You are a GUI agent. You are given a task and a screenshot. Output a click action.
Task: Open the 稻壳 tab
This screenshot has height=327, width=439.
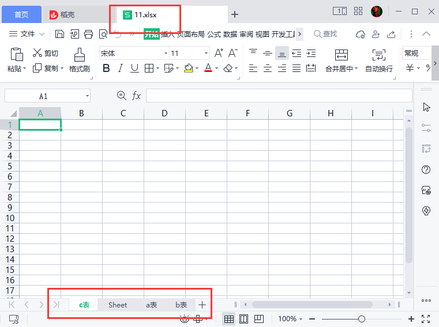pyautogui.click(x=62, y=14)
